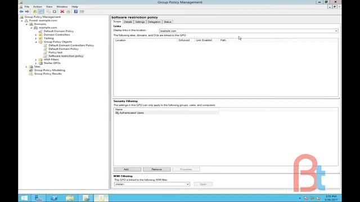
Task: Click the Up One Level folder icon
Action: [35, 11]
